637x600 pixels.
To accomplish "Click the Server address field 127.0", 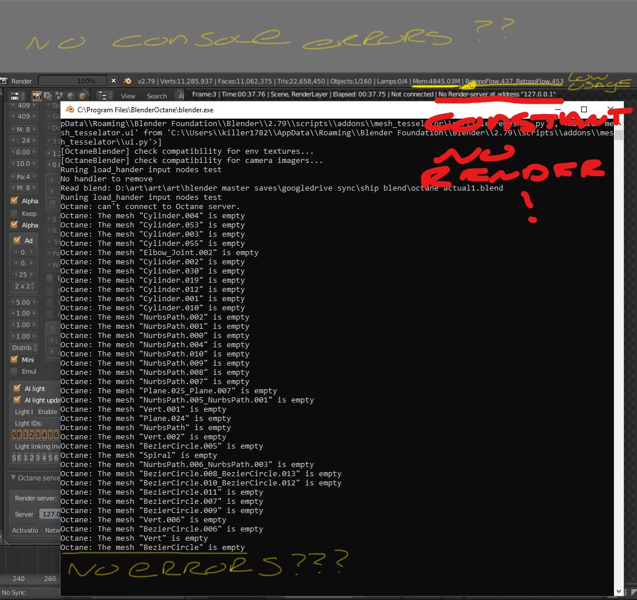I will coord(50,514).
